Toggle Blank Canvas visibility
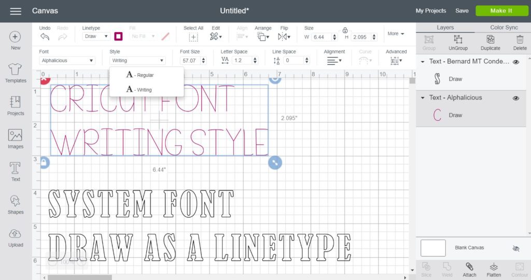531x280 pixels. (516, 249)
